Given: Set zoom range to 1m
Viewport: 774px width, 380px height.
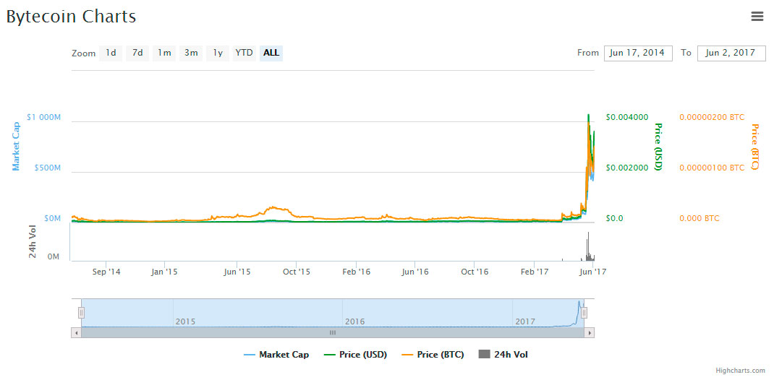Looking at the screenshot, I should (164, 53).
